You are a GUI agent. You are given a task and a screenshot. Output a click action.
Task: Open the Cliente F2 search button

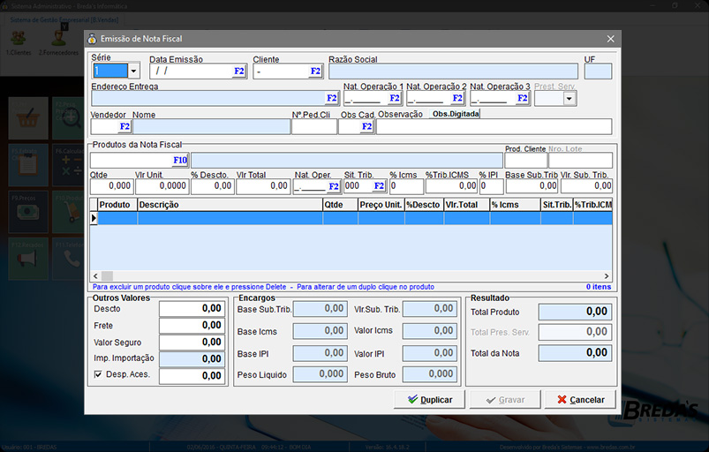tap(315, 72)
